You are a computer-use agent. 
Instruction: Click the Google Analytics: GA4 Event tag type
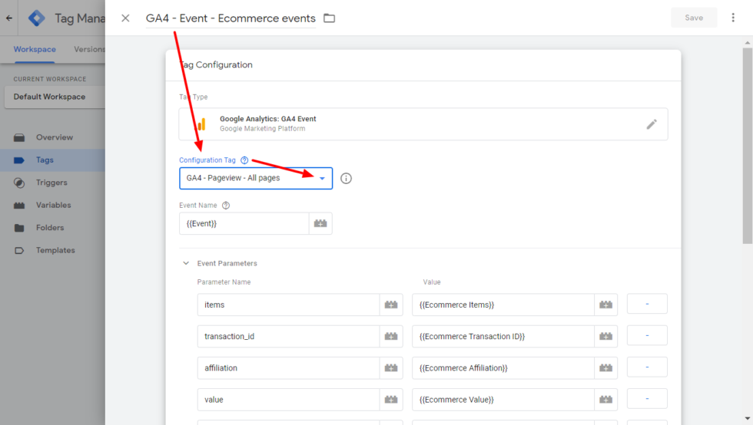[x=423, y=124]
